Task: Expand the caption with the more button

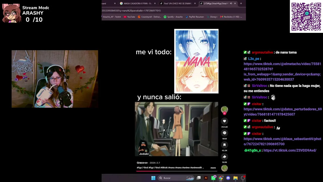Action: (x=213, y=168)
